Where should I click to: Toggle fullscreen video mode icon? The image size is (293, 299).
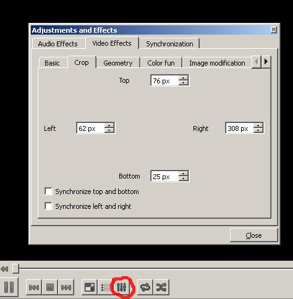coord(90,287)
